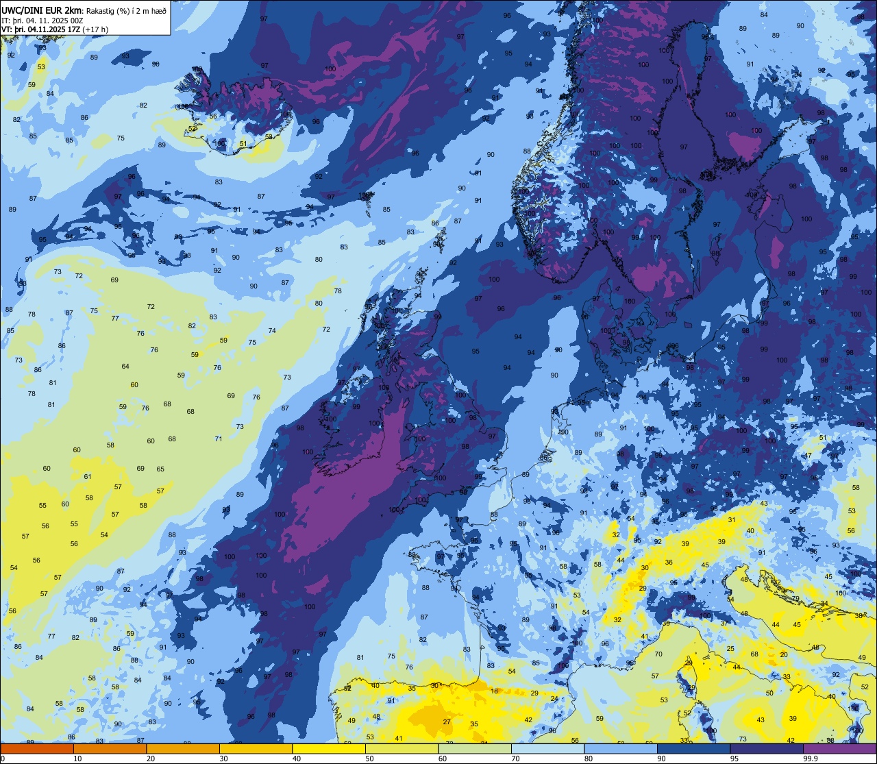Click the map value '47' over eastern Europe
877x764 pixels.
pos(808,455)
